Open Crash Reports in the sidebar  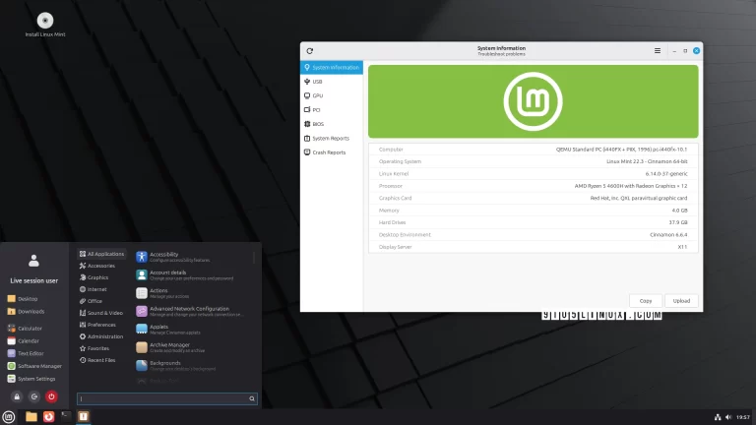point(328,152)
